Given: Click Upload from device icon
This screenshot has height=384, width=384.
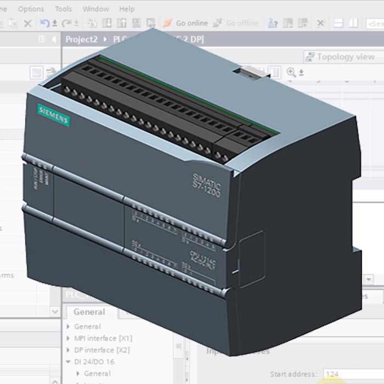Looking at the screenshot, I should pos(122,23).
